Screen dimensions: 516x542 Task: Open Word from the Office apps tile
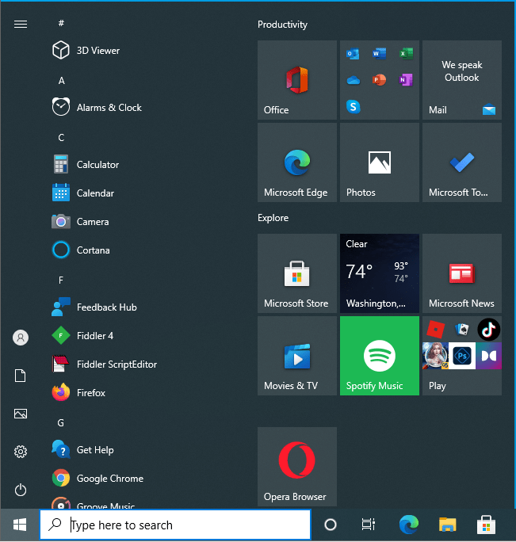379,54
